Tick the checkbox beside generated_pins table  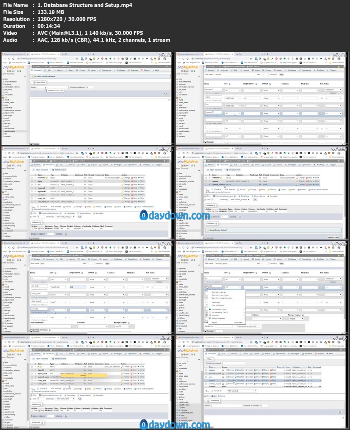[206, 374]
